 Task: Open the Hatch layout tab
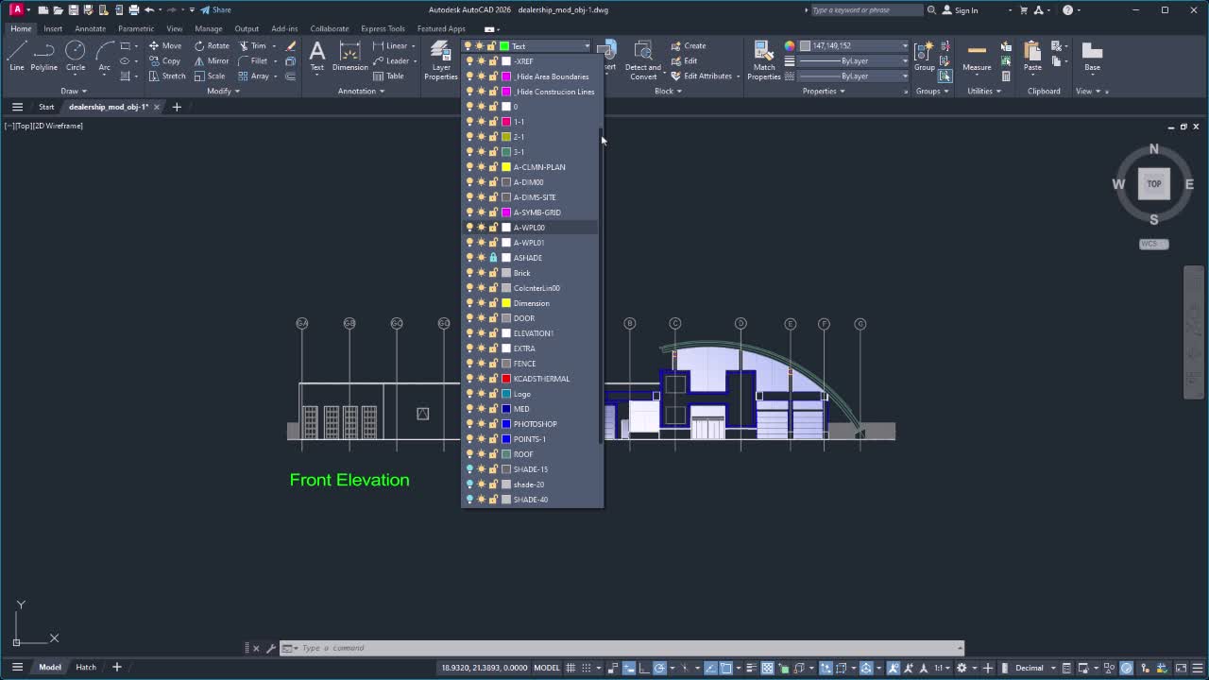click(86, 667)
